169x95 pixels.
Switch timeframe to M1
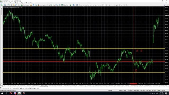tap(81, 5)
